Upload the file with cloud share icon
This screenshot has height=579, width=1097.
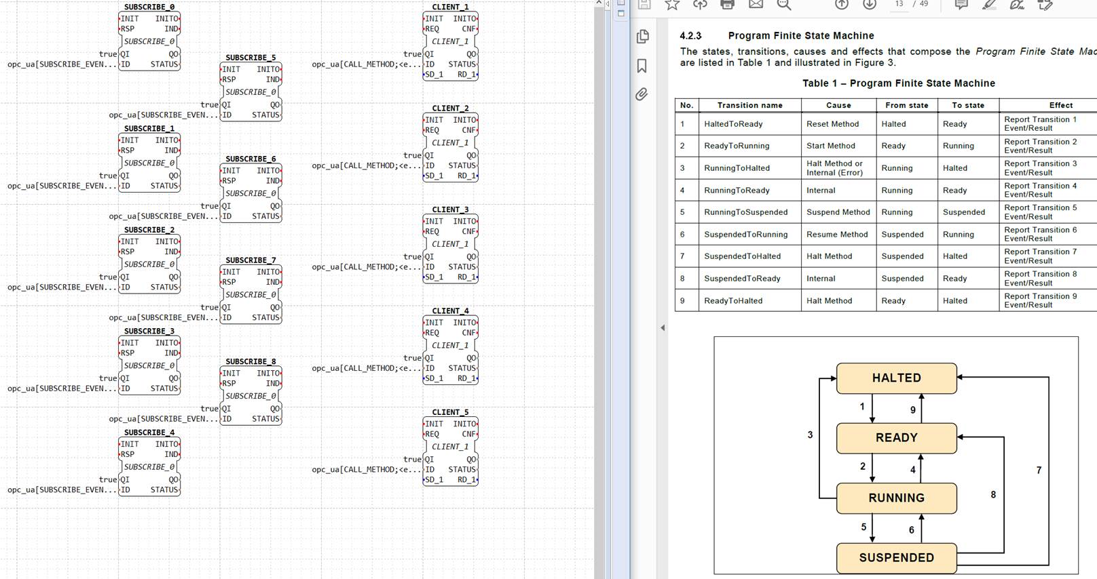[700, 4]
